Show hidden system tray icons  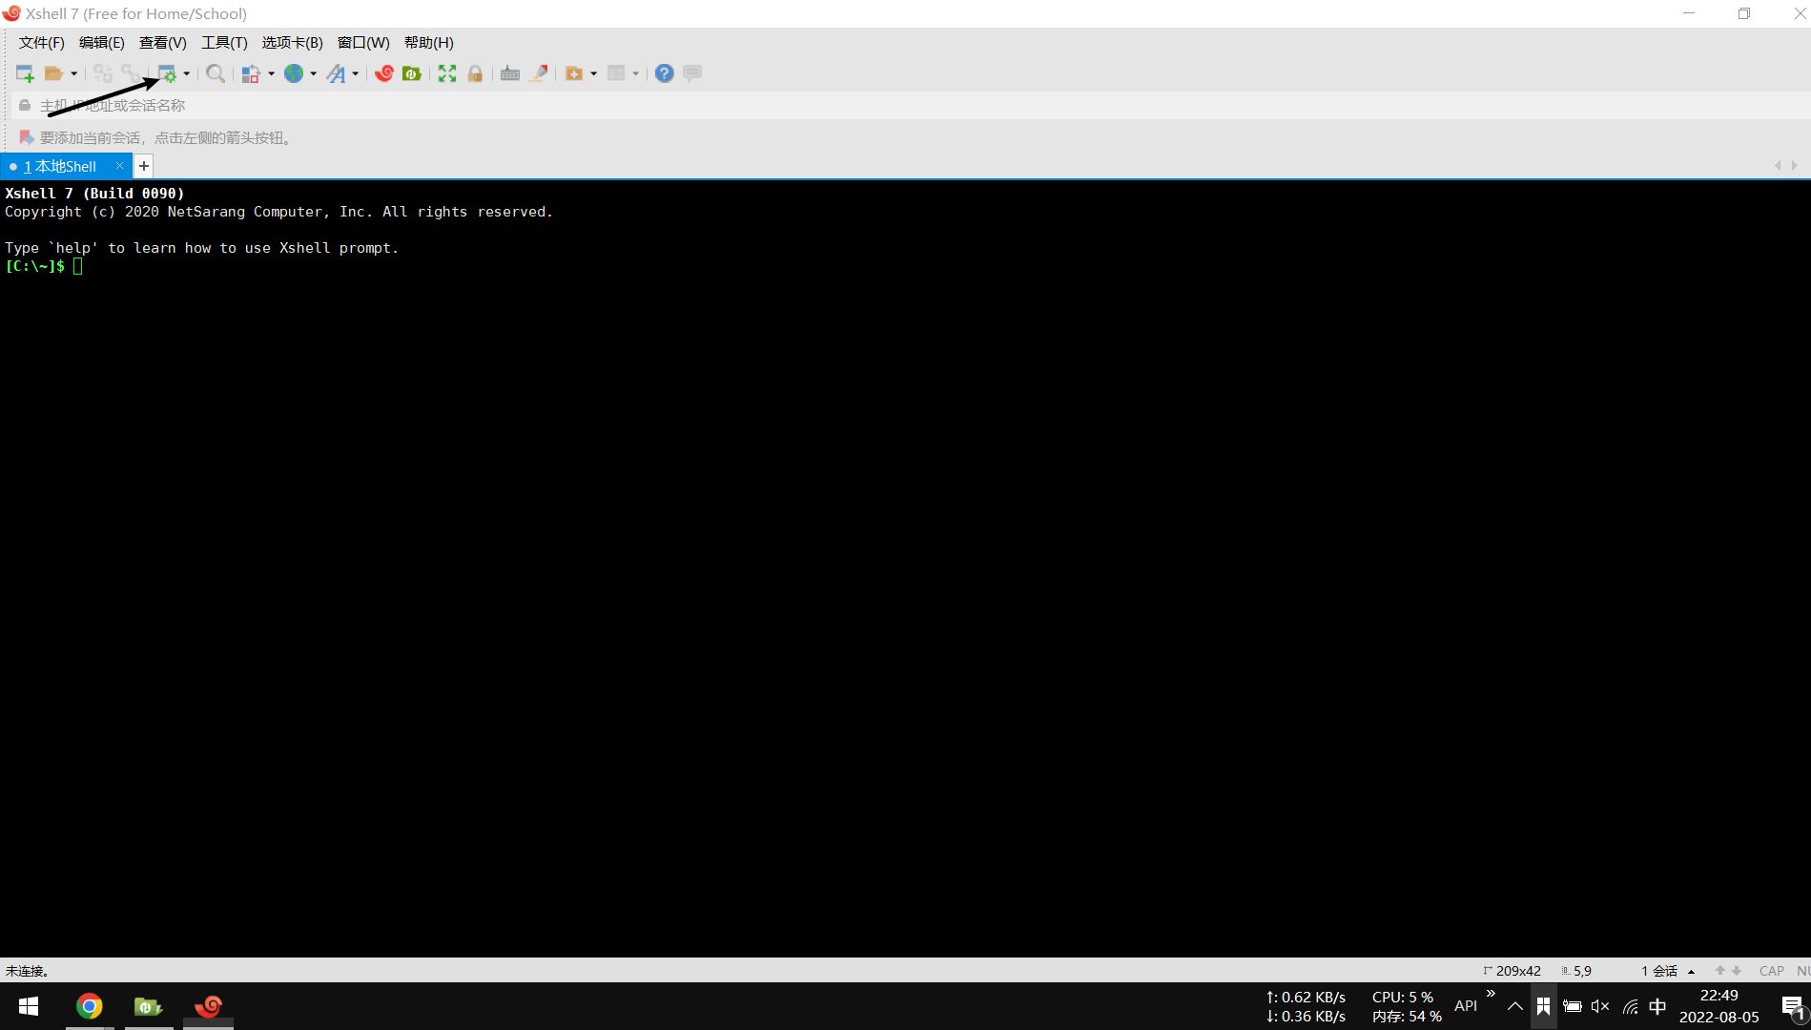point(1514,1006)
